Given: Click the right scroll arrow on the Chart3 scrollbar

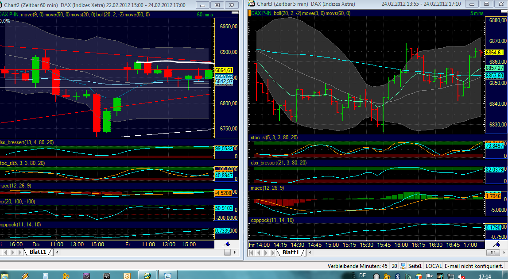Looking at the screenshot, I should coord(504,253).
